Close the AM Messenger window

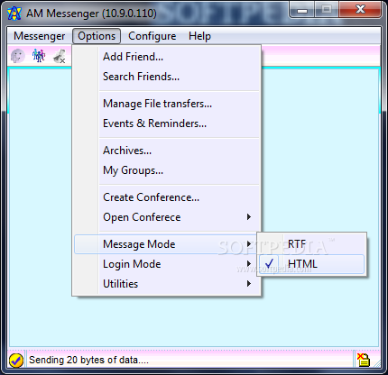pos(360,9)
